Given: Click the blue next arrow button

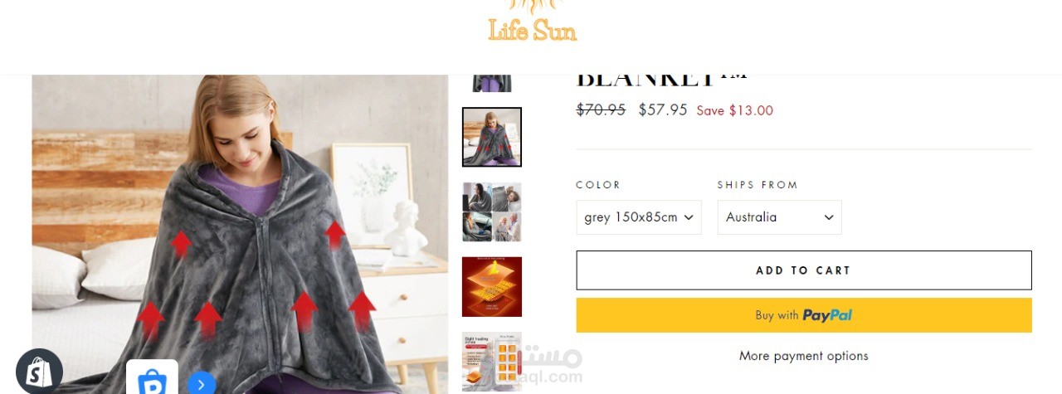Looking at the screenshot, I should [x=202, y=385].
